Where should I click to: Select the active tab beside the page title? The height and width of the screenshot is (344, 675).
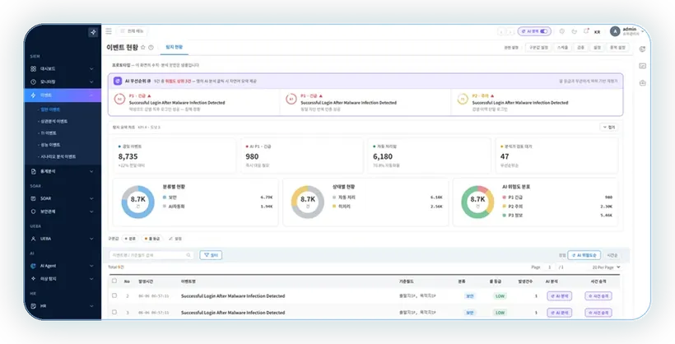(x=175, y=48)
